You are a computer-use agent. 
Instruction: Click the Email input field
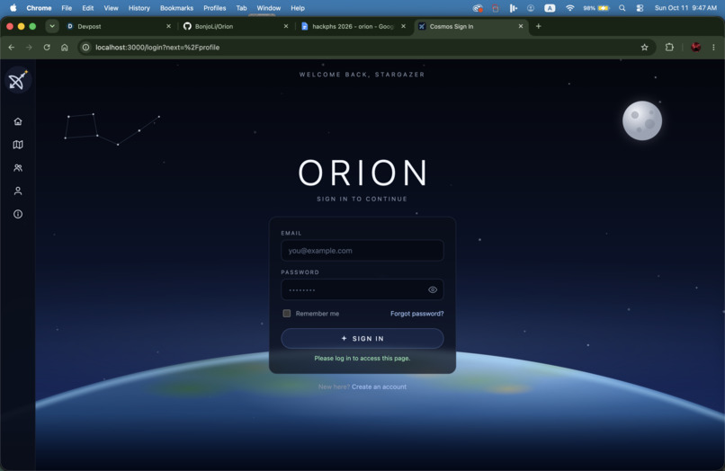[x=362, y=251]
